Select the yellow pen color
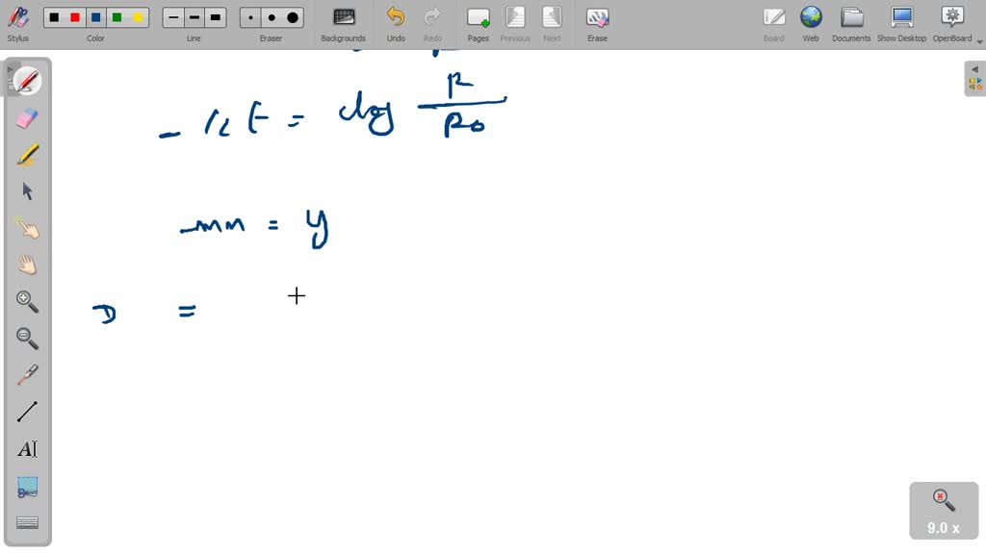Screen dimensions: 986x554 [138, 17]
